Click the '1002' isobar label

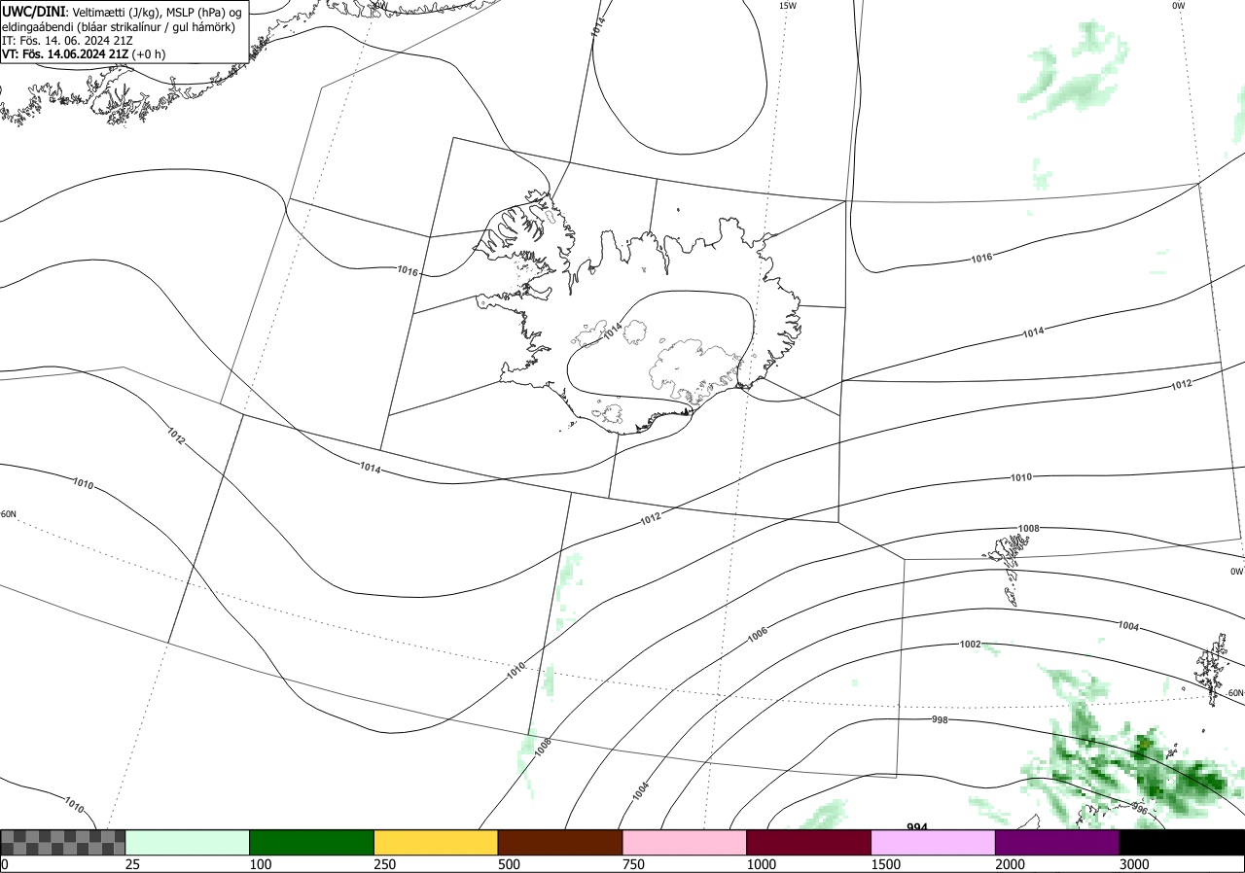tap(970, 645)
